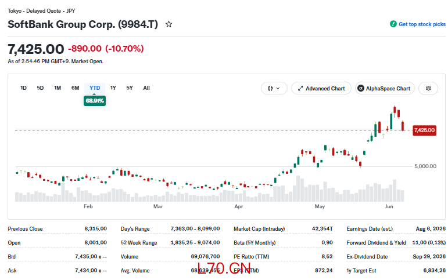Click the Mar label on chart axis
This screenshot has width=448, height=280.
pos(157,206)
